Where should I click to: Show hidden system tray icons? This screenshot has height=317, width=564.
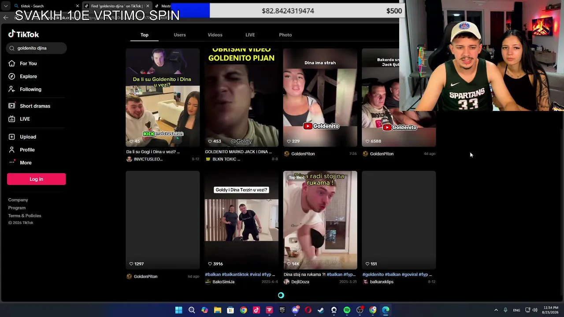pos(496,310)
